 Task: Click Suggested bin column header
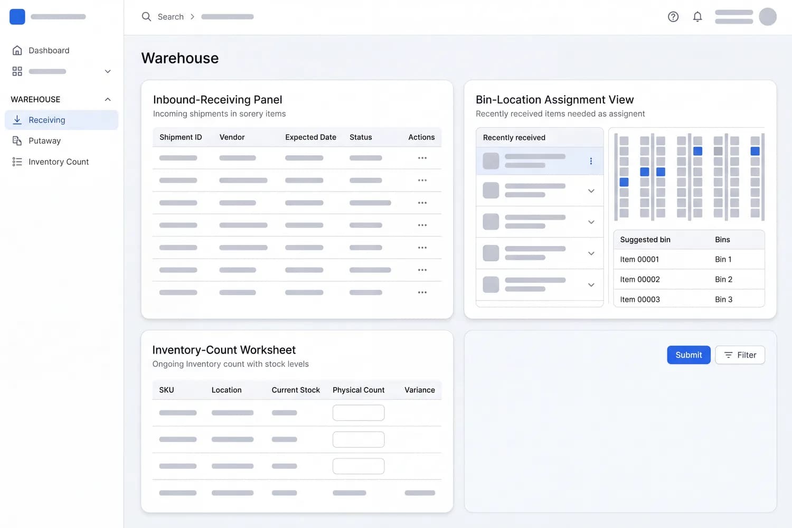[645, 240]
